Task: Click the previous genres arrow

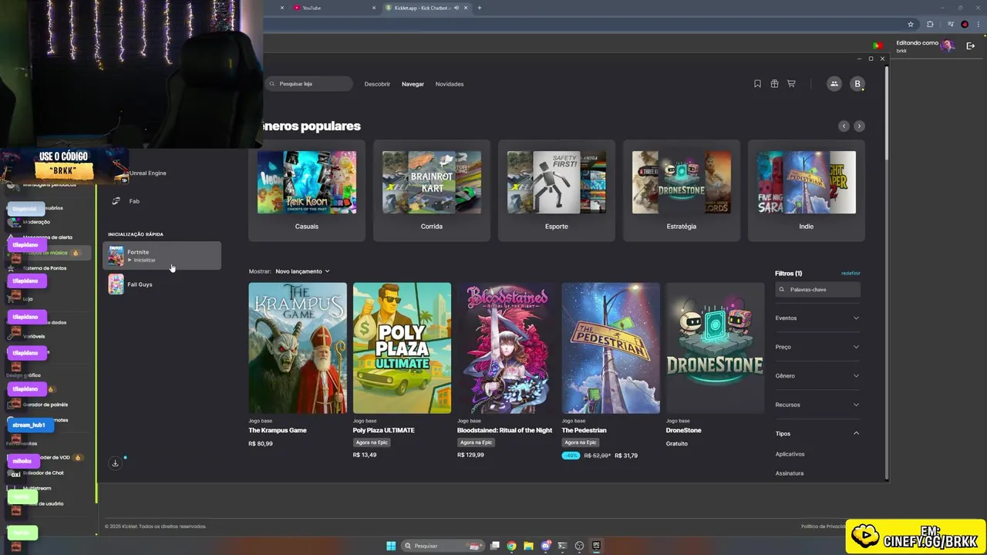Action: click(844, 126)
